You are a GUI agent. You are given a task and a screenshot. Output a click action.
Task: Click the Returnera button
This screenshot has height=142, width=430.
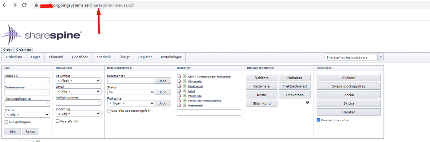click(262, 86)
